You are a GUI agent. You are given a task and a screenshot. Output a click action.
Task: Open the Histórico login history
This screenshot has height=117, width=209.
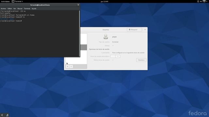(x=141, y=60)
